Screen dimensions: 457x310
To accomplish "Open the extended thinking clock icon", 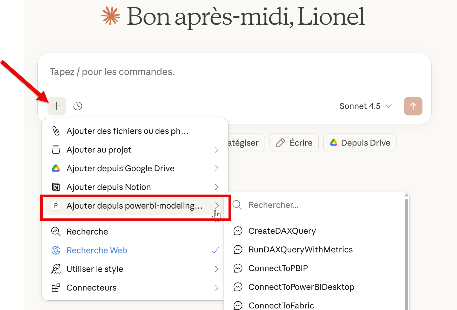I will point(78,106).
